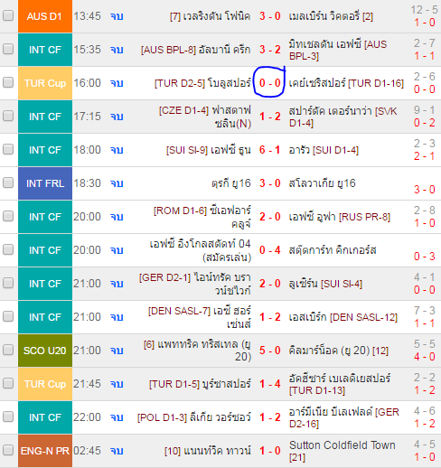The height and width of the screenshot is (468, 441).
Task: Tick the checkbox for AUS D1 match
Action: tap(8, 15)
